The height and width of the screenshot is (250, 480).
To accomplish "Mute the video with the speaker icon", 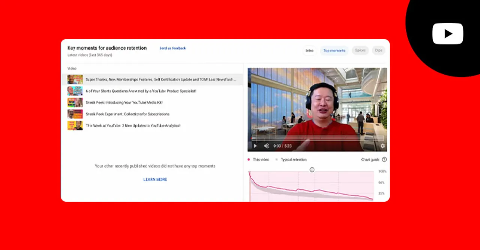I will tap(267, 146).
